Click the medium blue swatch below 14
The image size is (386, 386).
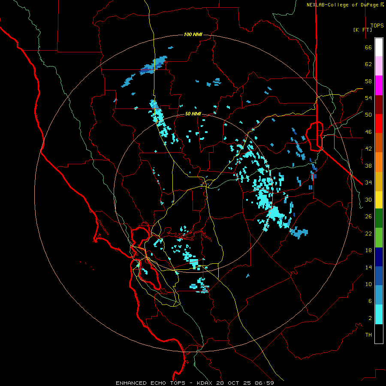pyautogui.click(x=379, y=276)
